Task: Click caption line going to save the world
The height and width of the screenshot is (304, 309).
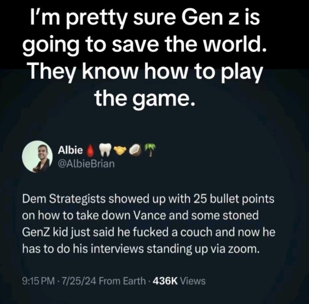Action: [x=145, y=45]
